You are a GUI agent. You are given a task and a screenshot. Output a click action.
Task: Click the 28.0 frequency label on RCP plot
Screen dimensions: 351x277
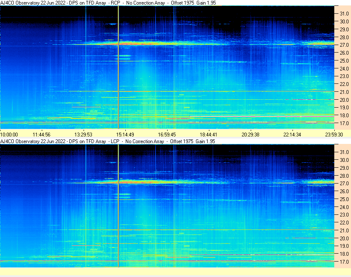pos(344,37)
